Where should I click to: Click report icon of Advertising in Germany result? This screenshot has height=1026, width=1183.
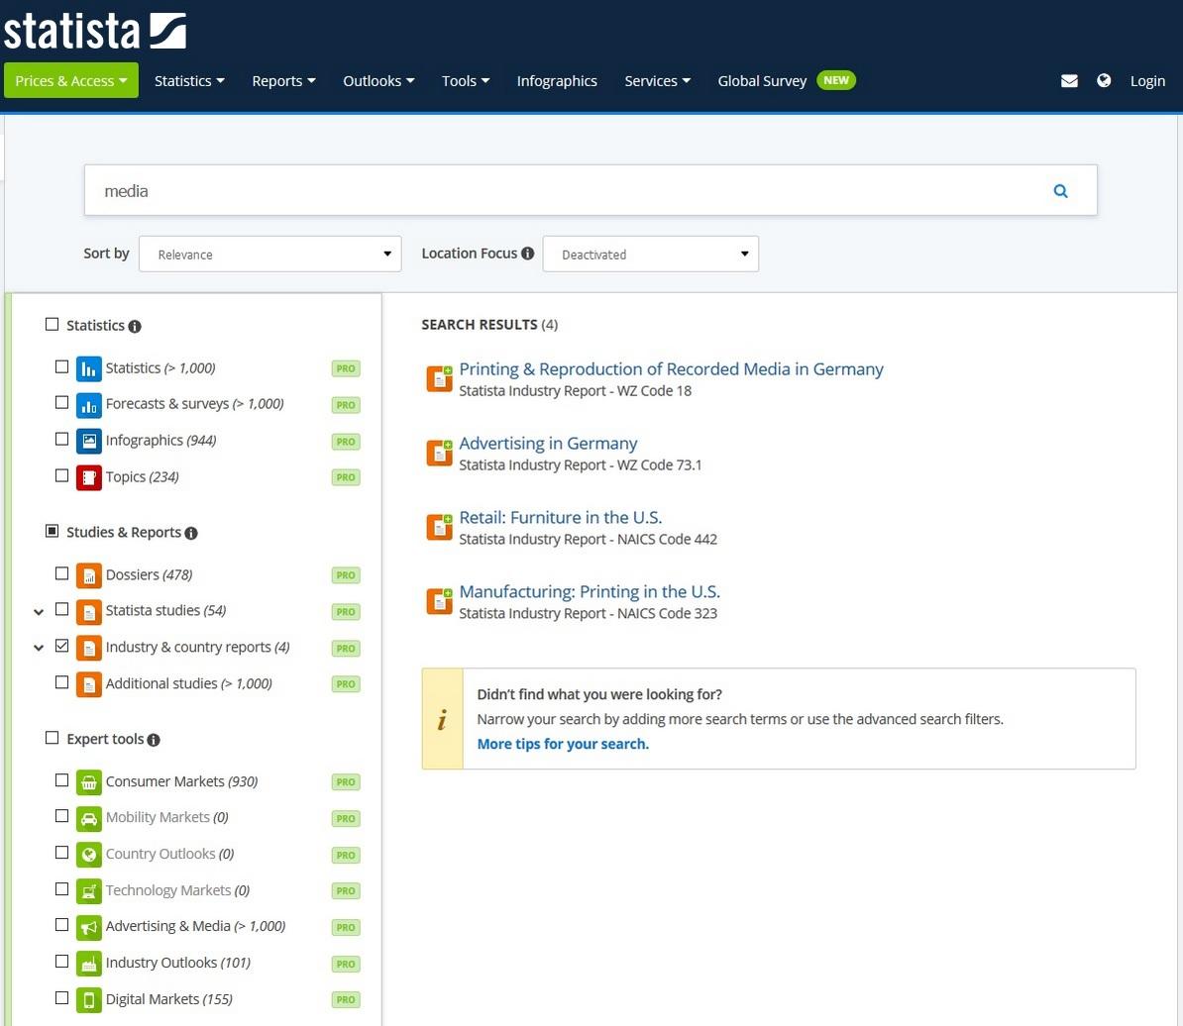tap(439, 453)
